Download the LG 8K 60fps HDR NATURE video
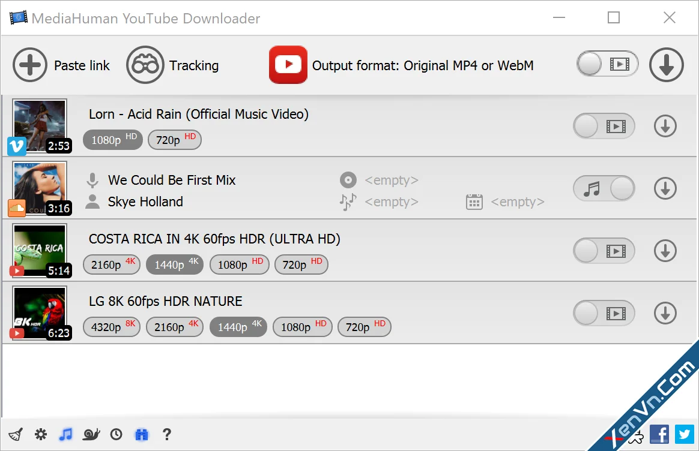Screen dimensions: 699x451 665,313
